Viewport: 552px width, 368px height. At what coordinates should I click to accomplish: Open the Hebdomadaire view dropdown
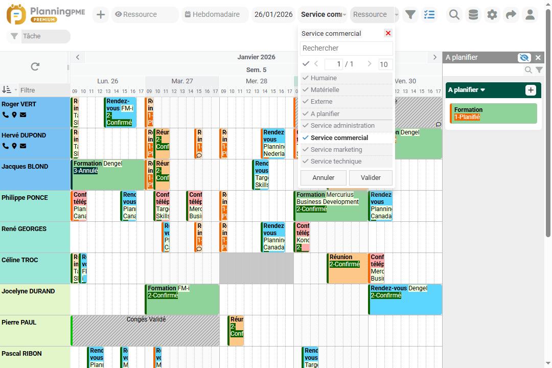[x=214, y=14]
